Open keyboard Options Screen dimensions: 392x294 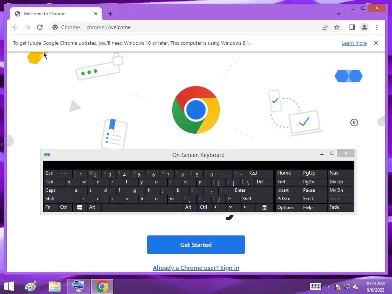point(288,207)
